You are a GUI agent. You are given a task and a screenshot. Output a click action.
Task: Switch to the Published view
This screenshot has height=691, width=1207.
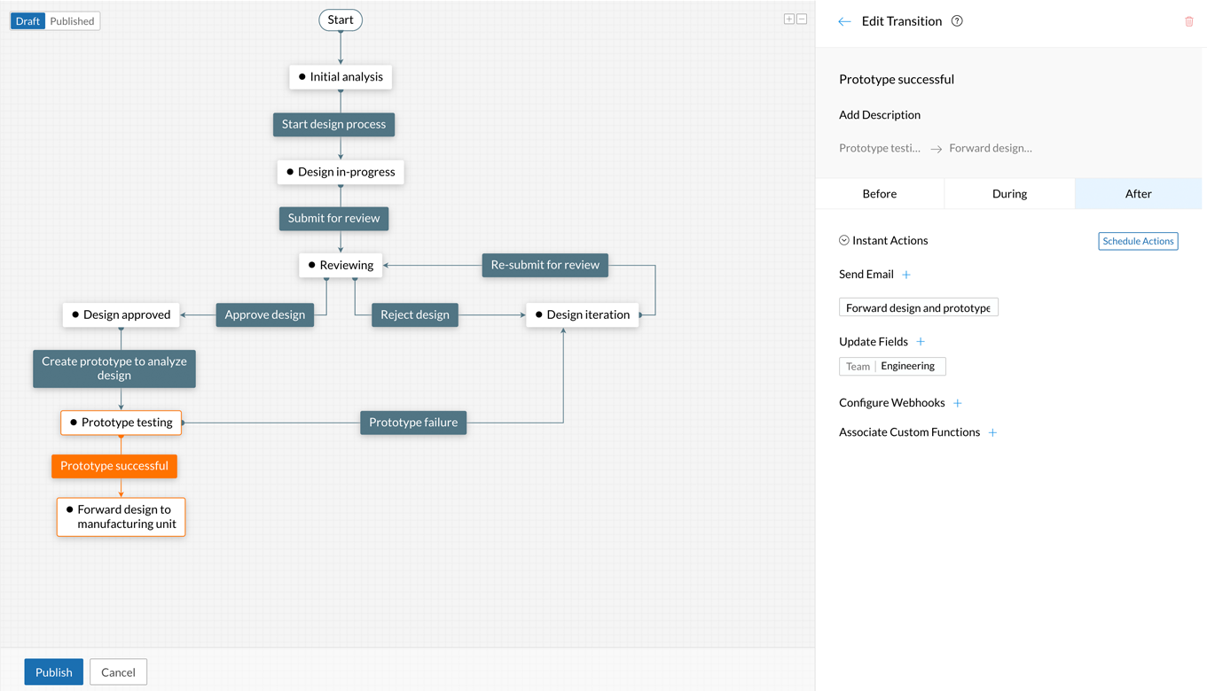(x=72, y=21)
